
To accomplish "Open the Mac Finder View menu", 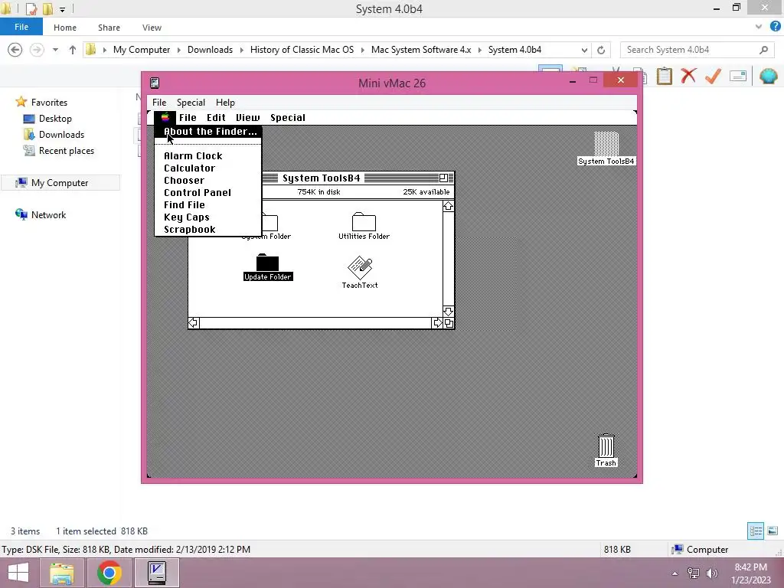I will 248,117.
